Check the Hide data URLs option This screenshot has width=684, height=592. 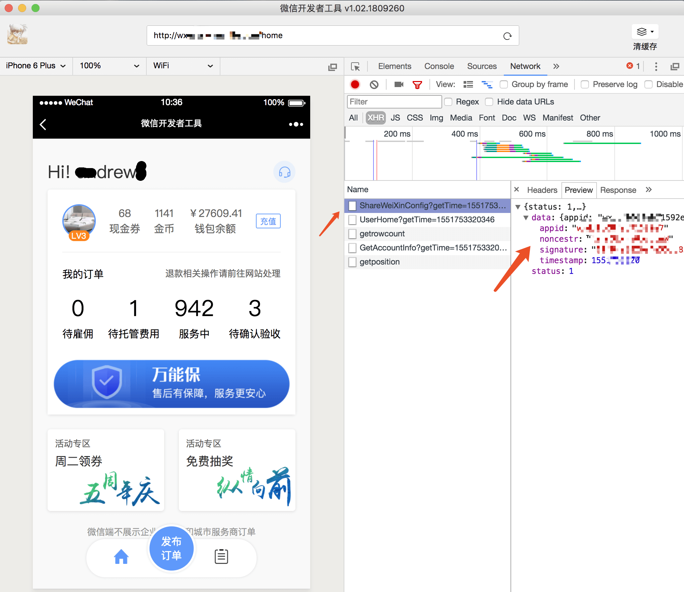tap(489, 102)
